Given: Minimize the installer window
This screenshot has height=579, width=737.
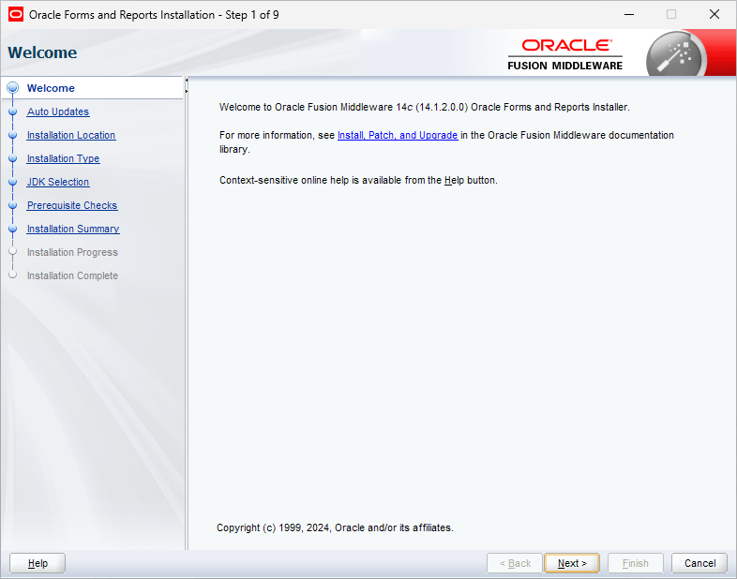Looking at the screenshot, I should pos(629,15).
